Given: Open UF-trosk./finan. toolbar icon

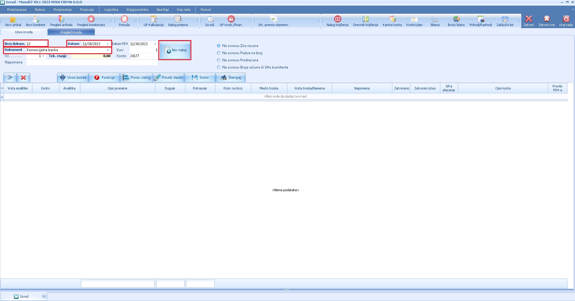Looking at the screenshot, I should point(231,21).
